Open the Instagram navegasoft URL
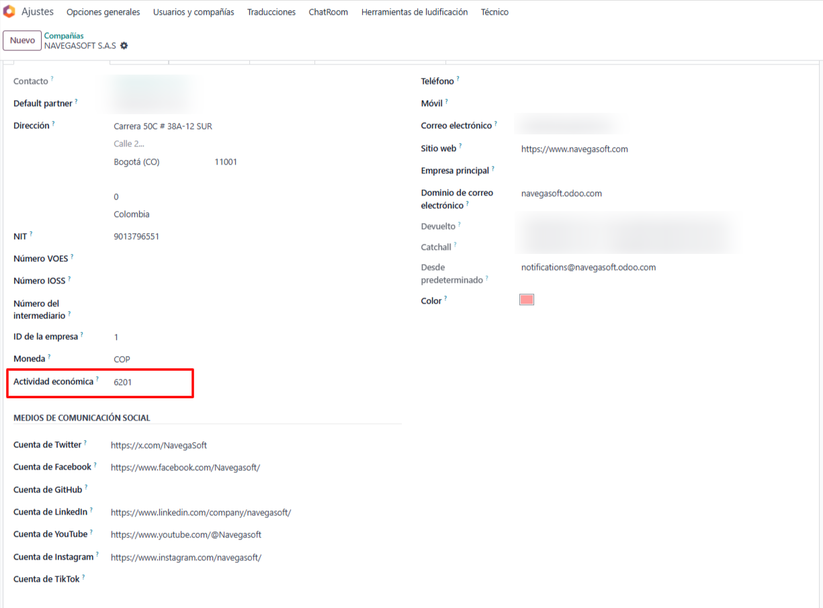 pos(186,558)
